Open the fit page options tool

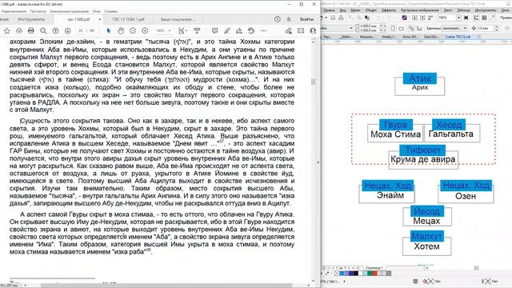click(182, 30)
